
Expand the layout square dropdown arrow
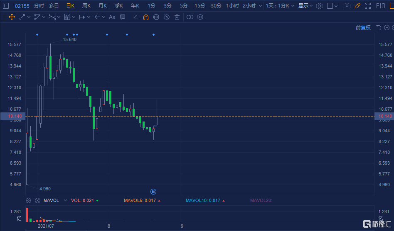click(336, 6)
